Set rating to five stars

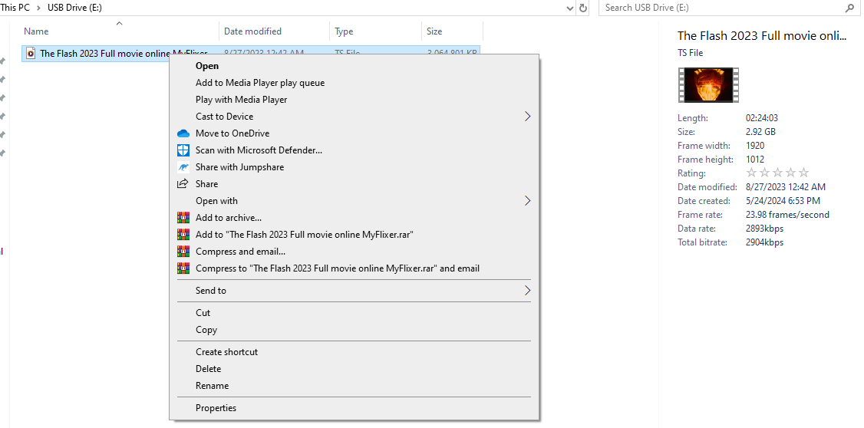(x=804, y=173)
